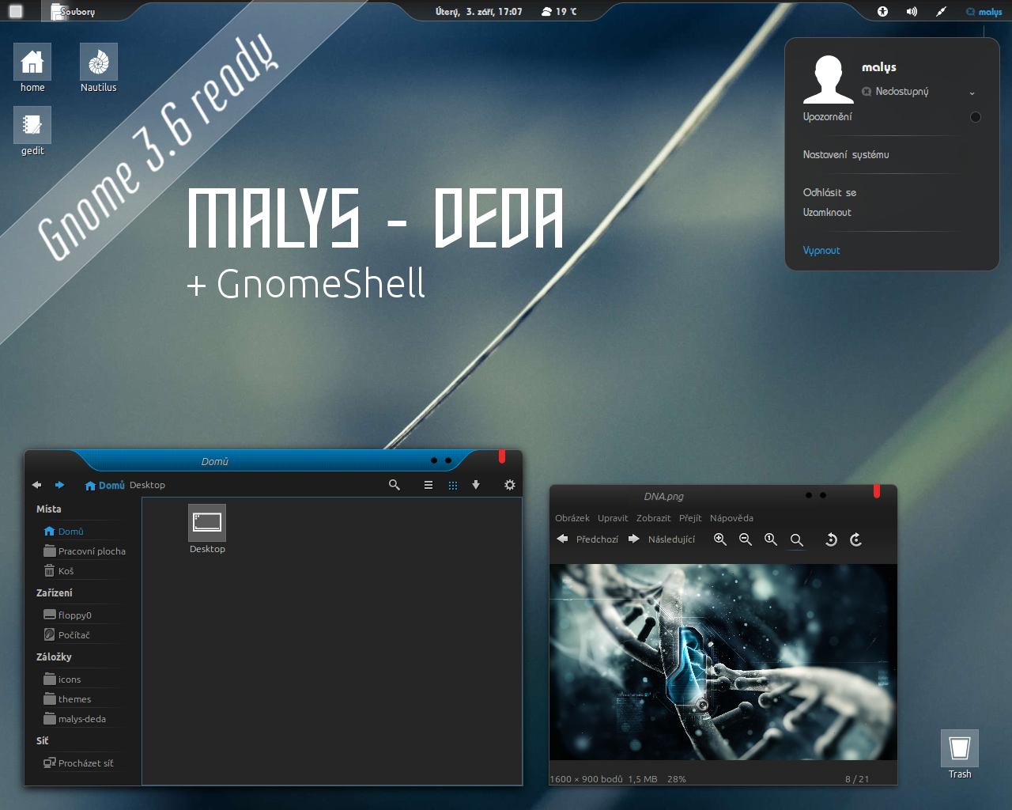
Task: Switch file manager to grid view
Action: coord(453,485)
